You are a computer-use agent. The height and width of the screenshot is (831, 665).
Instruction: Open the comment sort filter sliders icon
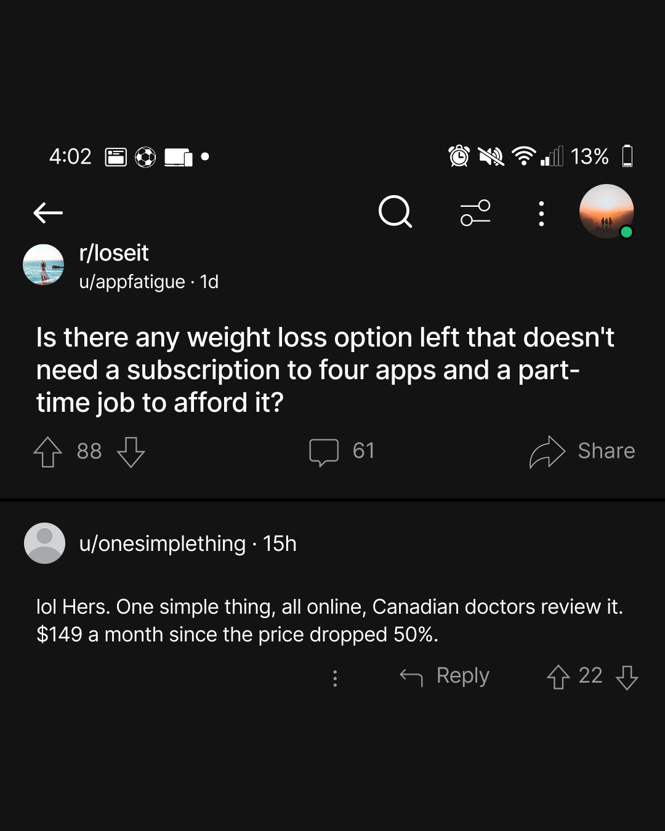(x=475, y=213)
